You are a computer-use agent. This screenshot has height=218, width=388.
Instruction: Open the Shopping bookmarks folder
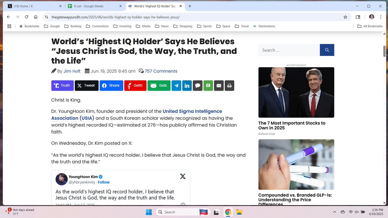pyautogui.click(x=182, y=26)
